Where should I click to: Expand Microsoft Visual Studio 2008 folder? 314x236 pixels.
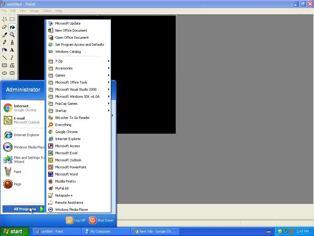[x=78, y=89]
